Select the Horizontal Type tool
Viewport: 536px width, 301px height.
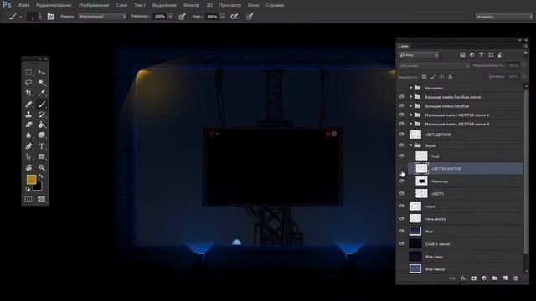[x=42, y=146]
